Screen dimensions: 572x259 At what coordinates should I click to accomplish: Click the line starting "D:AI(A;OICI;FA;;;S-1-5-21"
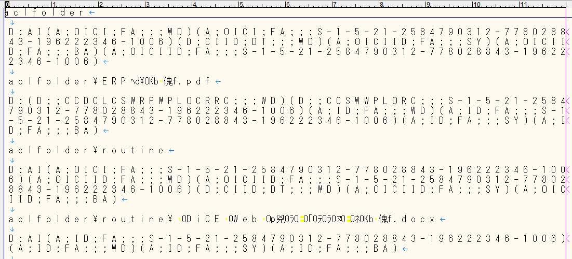pyautogui.click(x=287, y=170)
